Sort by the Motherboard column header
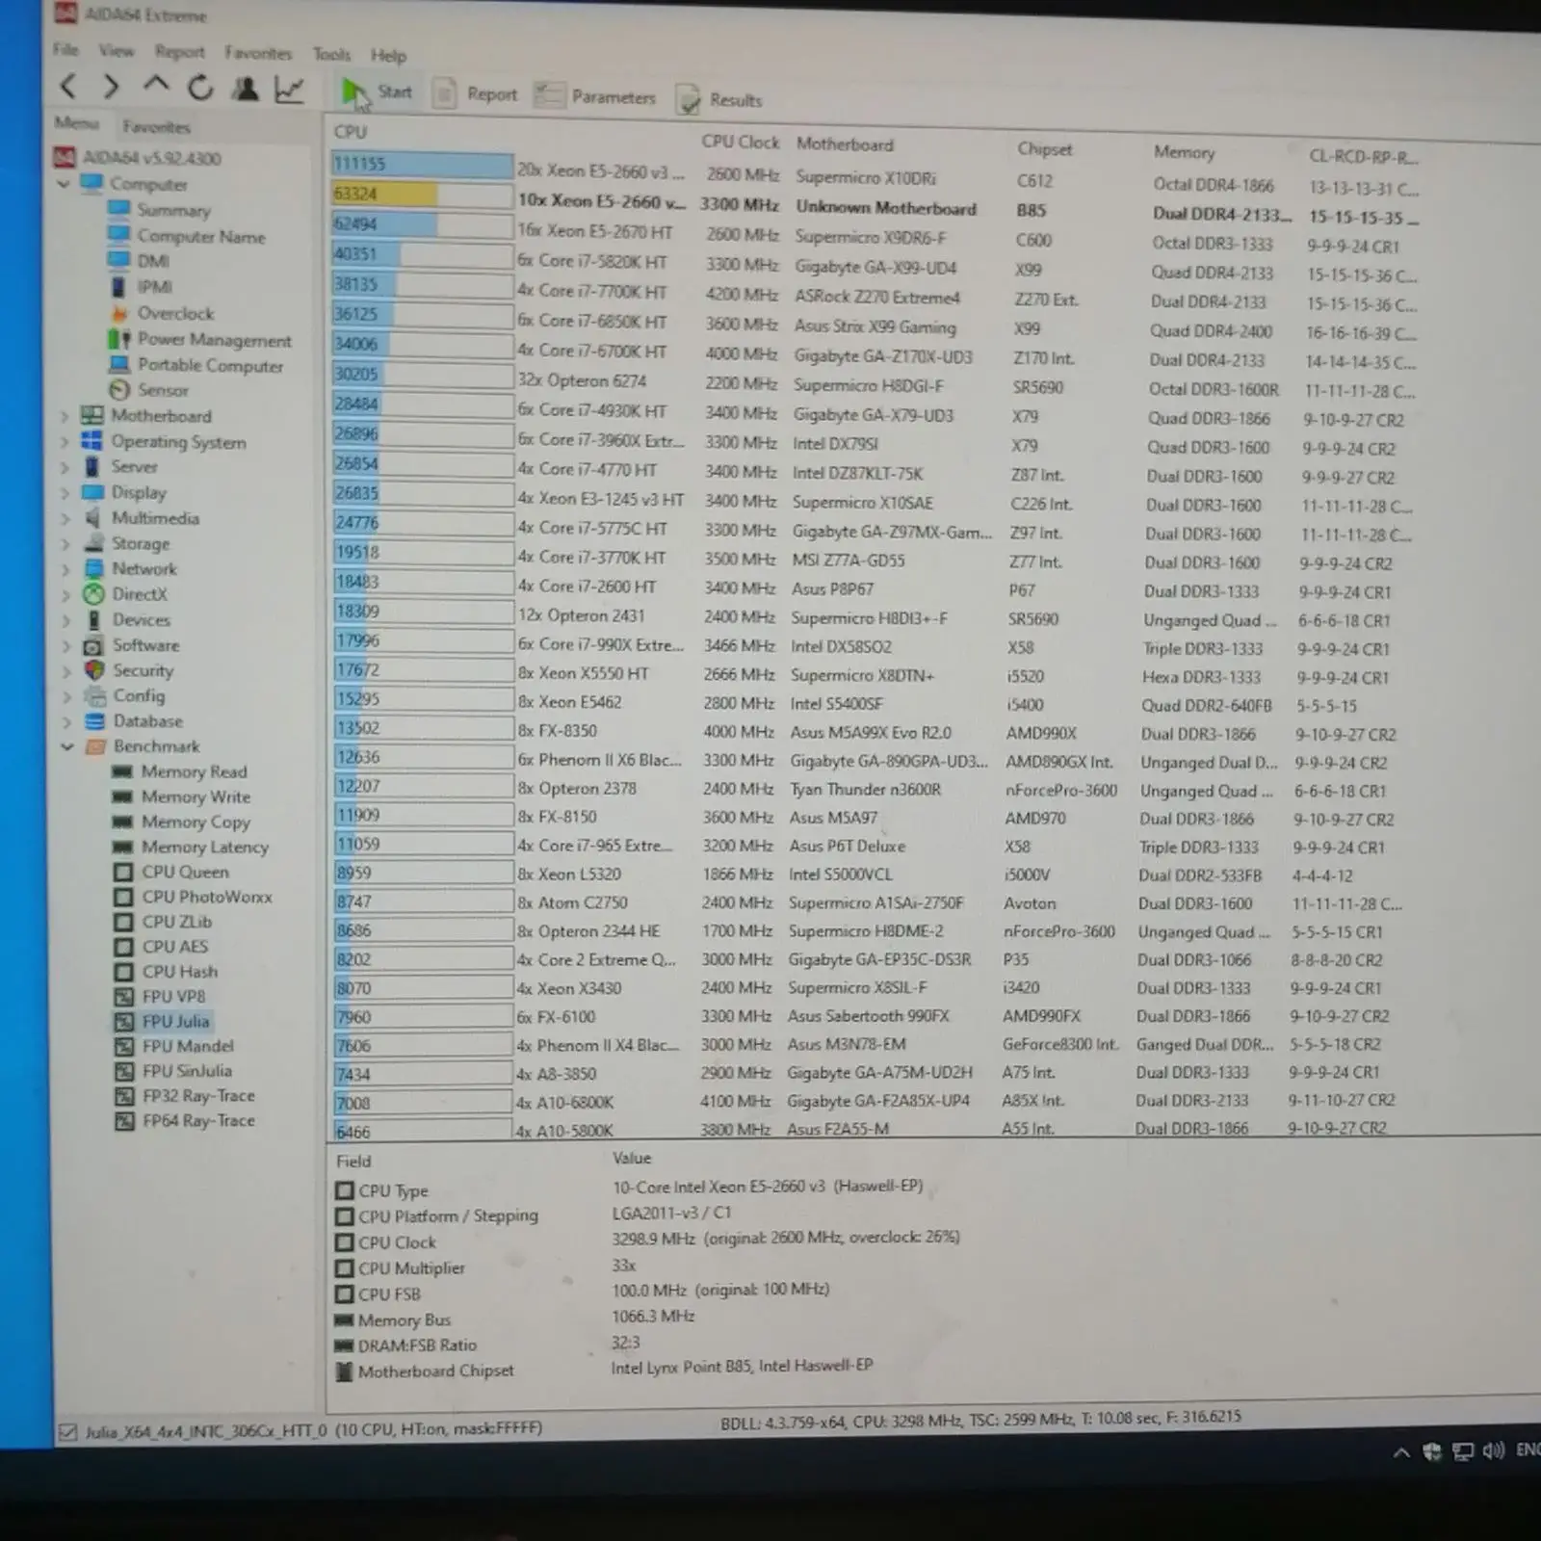The height and width of the screenshot is (1541, 1541). pyautogui.click(x=845, y=144)
